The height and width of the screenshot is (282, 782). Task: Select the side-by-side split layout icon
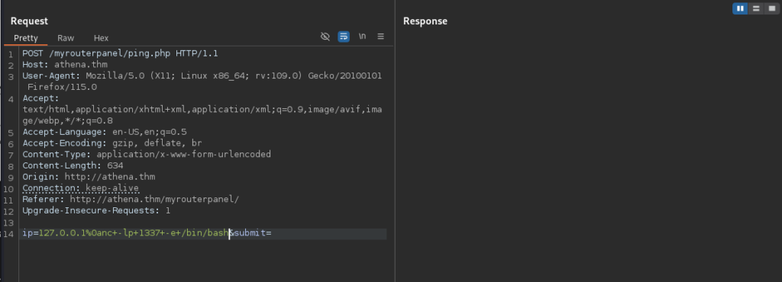coord(740,8)
